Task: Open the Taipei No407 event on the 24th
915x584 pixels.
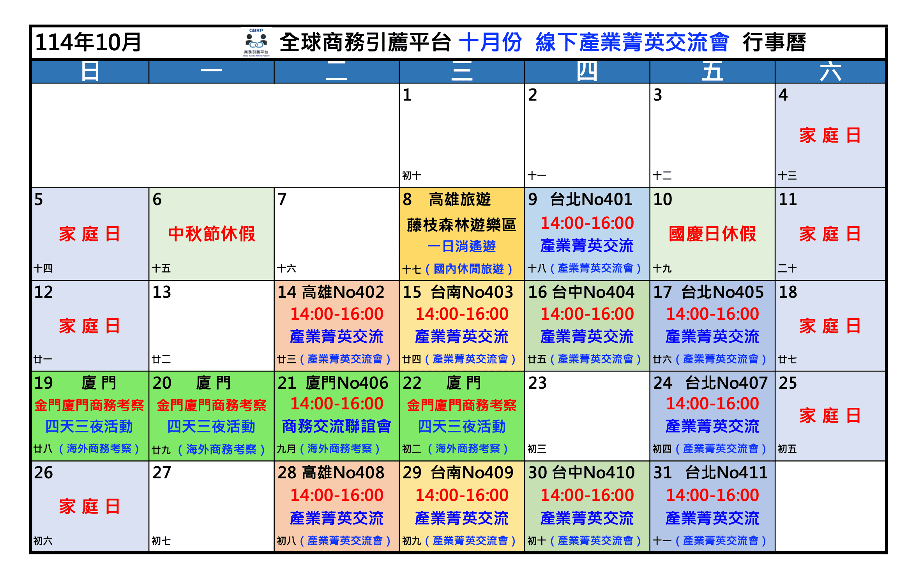Action: pyautogui.click(x=712, y=415)
